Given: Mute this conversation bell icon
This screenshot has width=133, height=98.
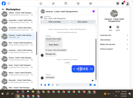Looking at the screenshot, I should [110, 27].
